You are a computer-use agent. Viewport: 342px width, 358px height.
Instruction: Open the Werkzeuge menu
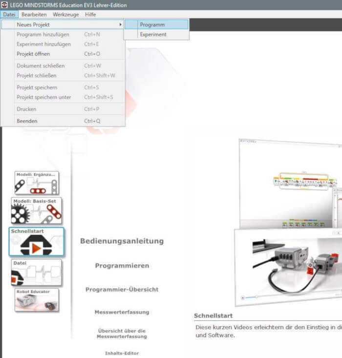66,14
